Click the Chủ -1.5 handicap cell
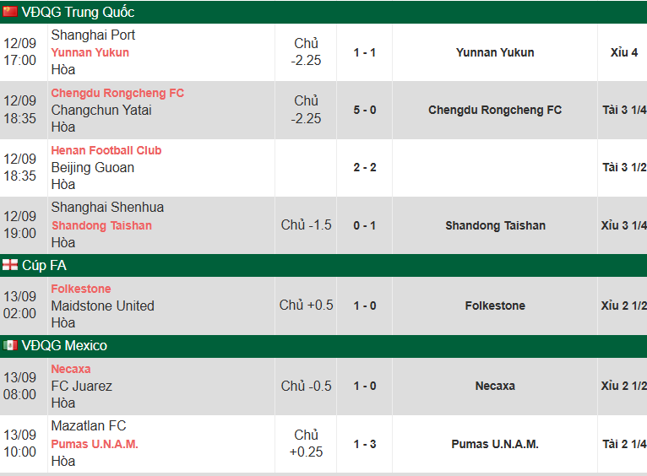The height and width of the screenshot is (476, 647). 306,224
